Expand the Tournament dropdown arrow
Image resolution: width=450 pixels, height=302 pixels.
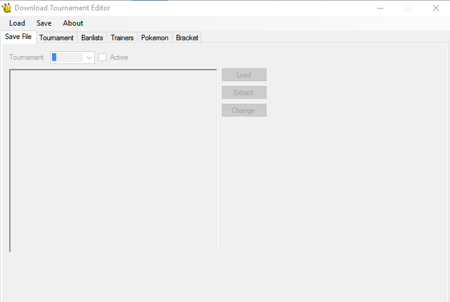[x=89, y=57]
